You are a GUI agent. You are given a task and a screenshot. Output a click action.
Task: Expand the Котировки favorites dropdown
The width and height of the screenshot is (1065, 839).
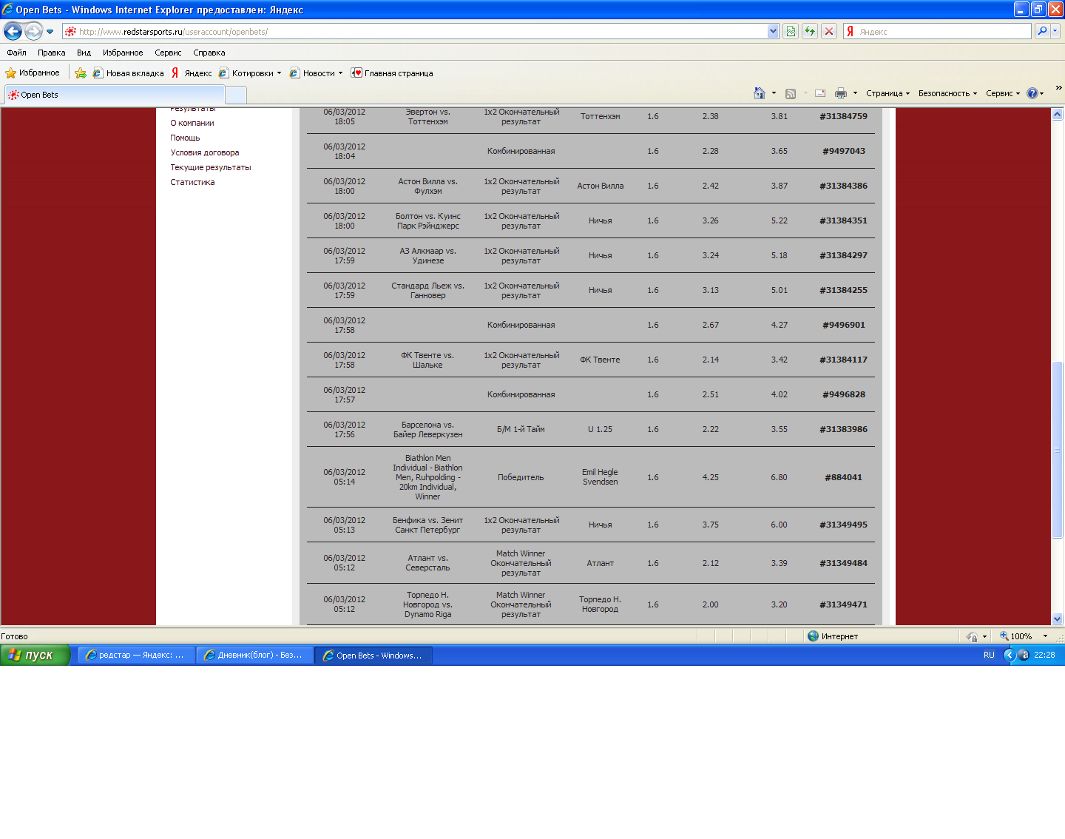coord(279,73)
